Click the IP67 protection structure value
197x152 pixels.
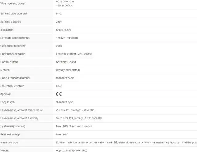tap(59, 86)
